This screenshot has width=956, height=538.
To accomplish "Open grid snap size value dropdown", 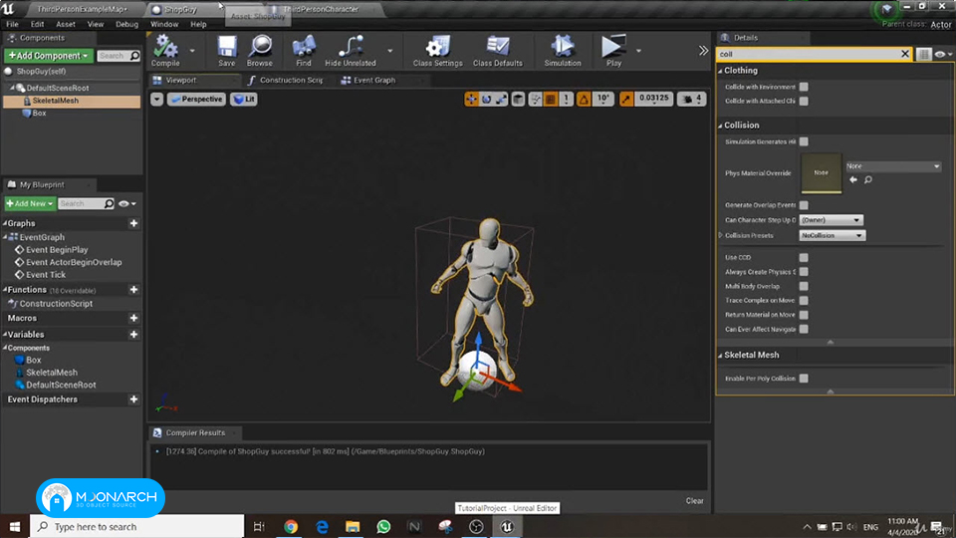I will tap(566, 99).
